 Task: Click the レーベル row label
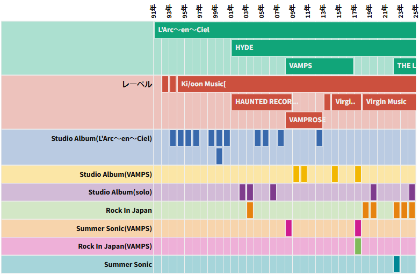point(137,85)
